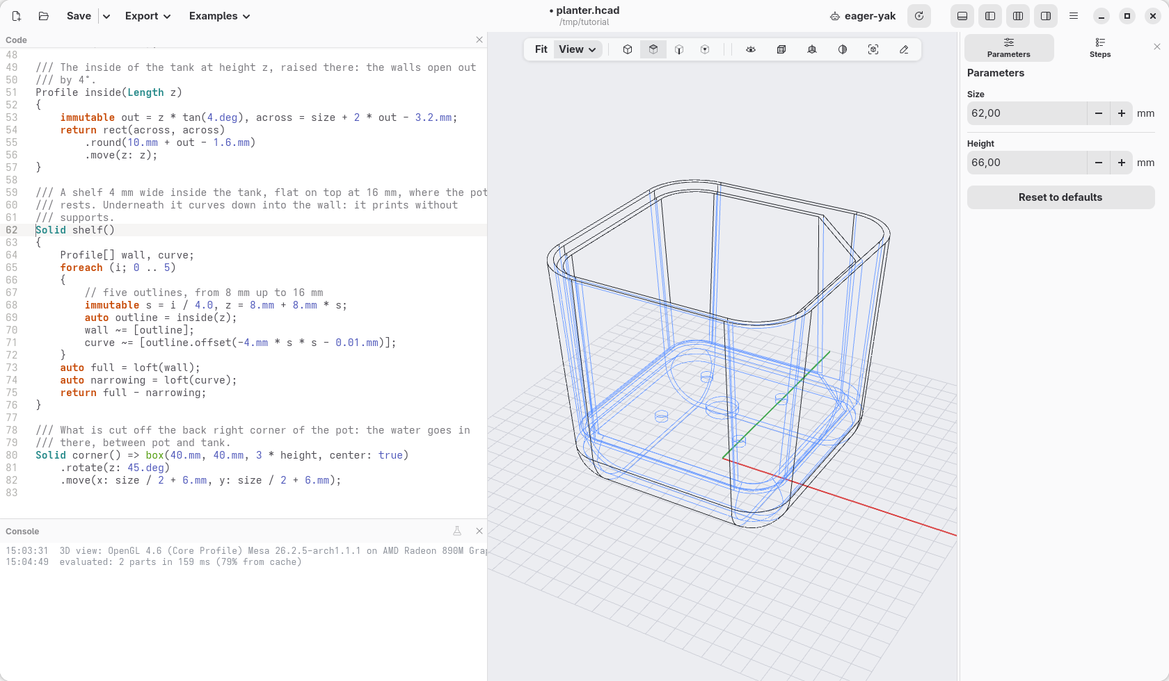Toggle the right sidebar panel layout button
Screen dimensions: 1169x681
tap(1046, 16)
